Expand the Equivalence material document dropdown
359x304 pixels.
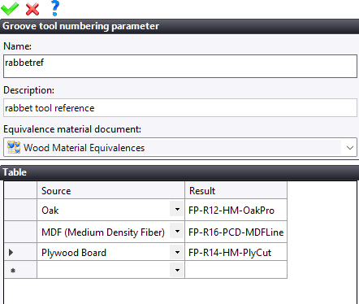[x=349, y=148]
